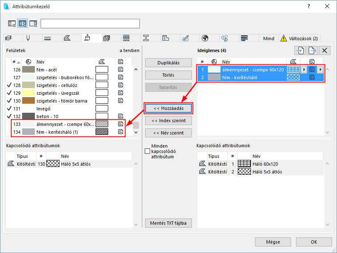337x253 pixels.
Task: Click the << Hozzáadás button
Action: click(x=168, y=108)
